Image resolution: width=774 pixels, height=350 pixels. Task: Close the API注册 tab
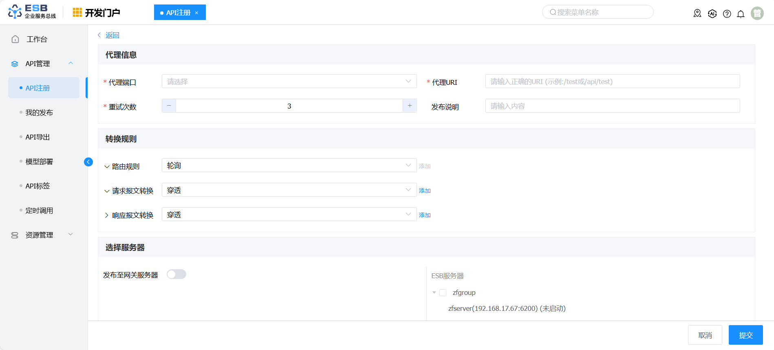coord(196,13)
